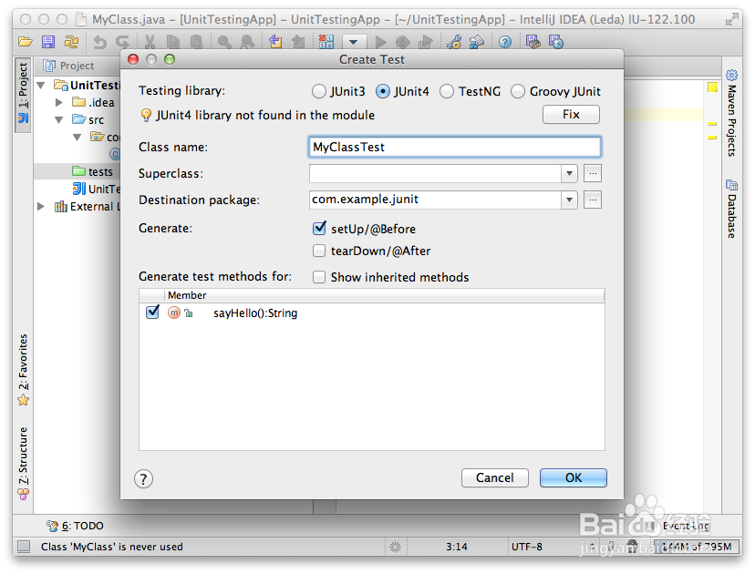755x574 pixels.
Task: Click the yellow inspection indicator square
Action: (x=713, y=87)
